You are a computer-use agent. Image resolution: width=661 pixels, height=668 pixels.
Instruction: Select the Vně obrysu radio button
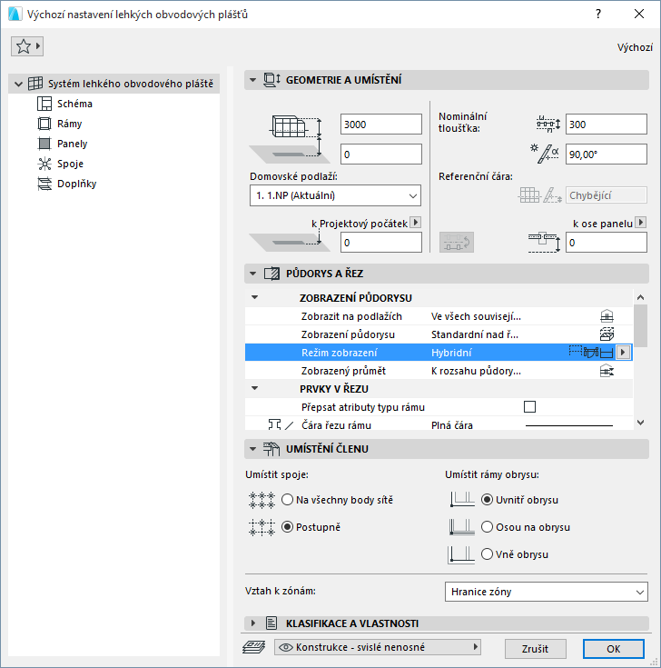(487, 554)
